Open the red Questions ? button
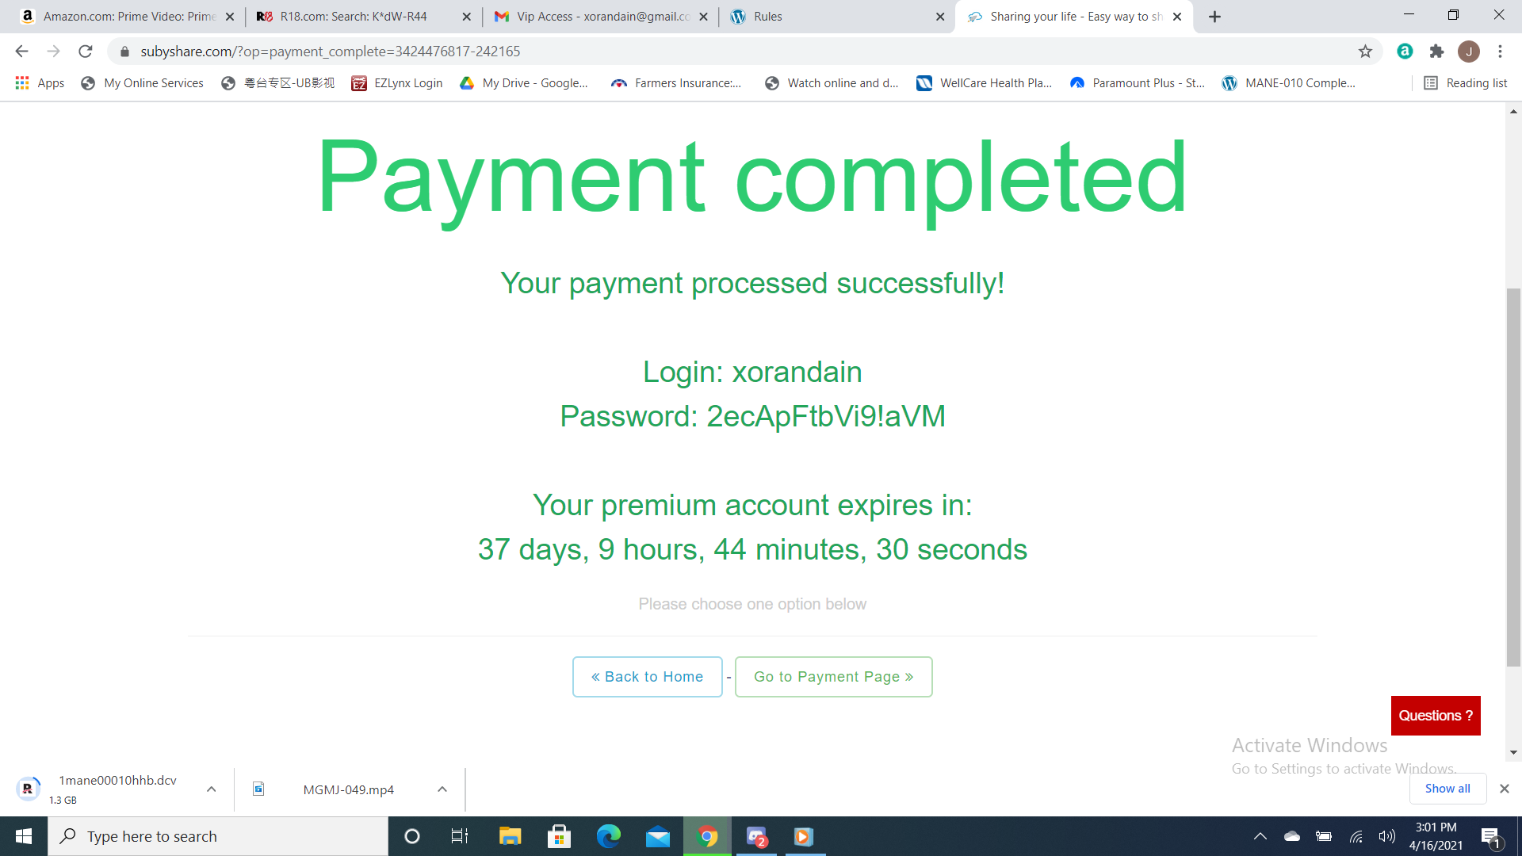The image size is (1522, 856). tap(1436, 716)
